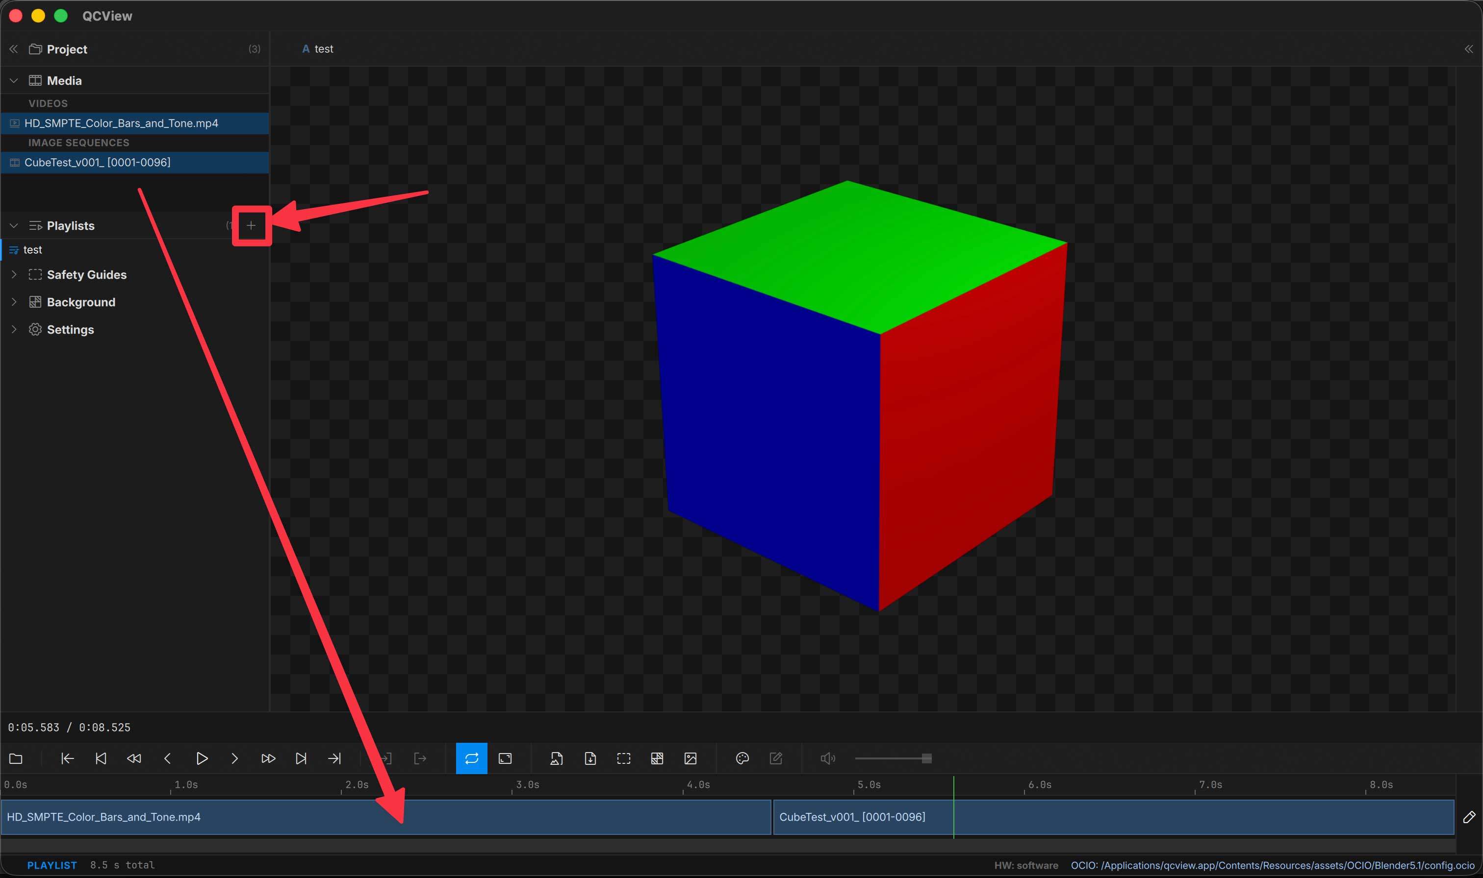Expand the Settings section

pos(14,329)
